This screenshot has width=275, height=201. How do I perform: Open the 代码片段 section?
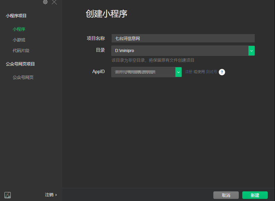(21, 51)
